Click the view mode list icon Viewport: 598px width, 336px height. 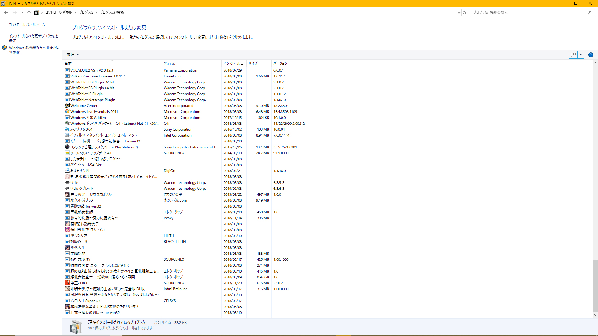[573, 55]
